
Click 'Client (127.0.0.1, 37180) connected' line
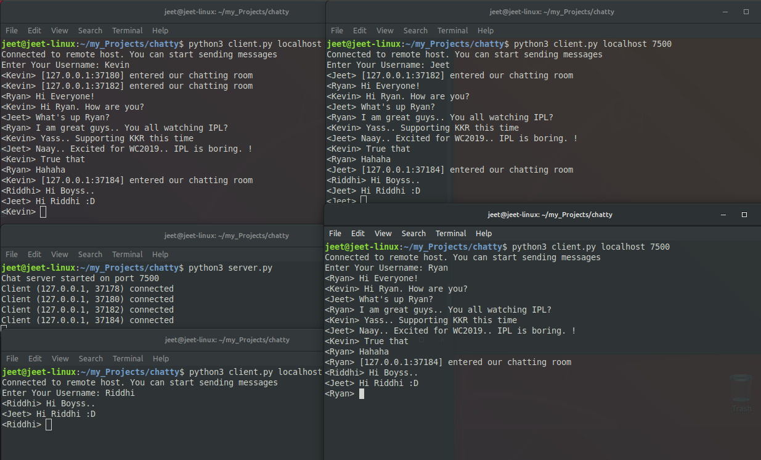coord(87,299)
